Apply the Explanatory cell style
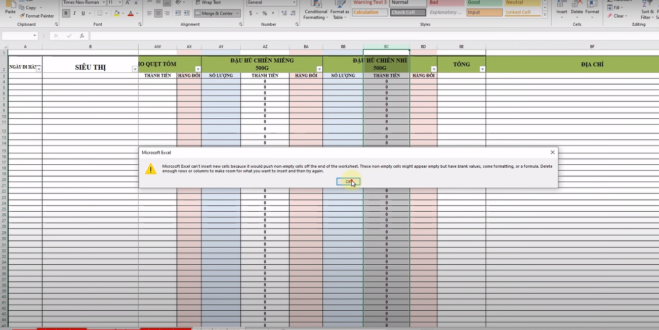 [446, 12]
